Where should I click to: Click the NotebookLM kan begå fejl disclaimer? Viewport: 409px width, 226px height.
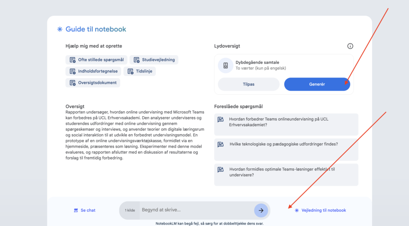209,223
